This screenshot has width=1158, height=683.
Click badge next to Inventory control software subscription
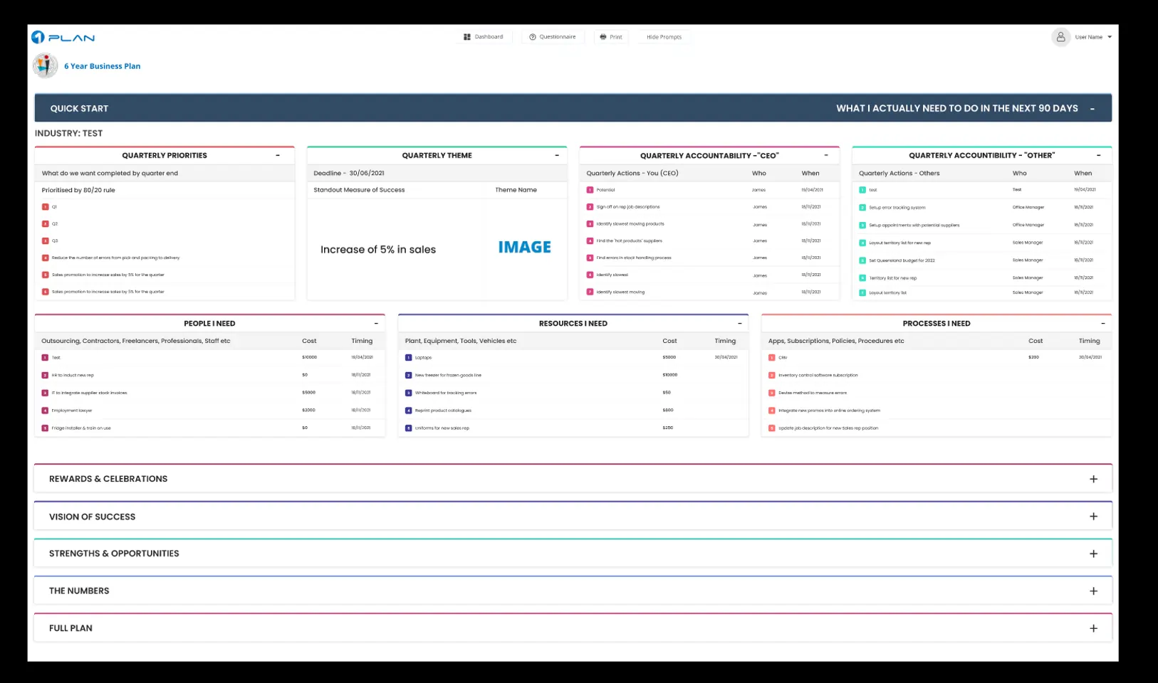coord(772,375)
